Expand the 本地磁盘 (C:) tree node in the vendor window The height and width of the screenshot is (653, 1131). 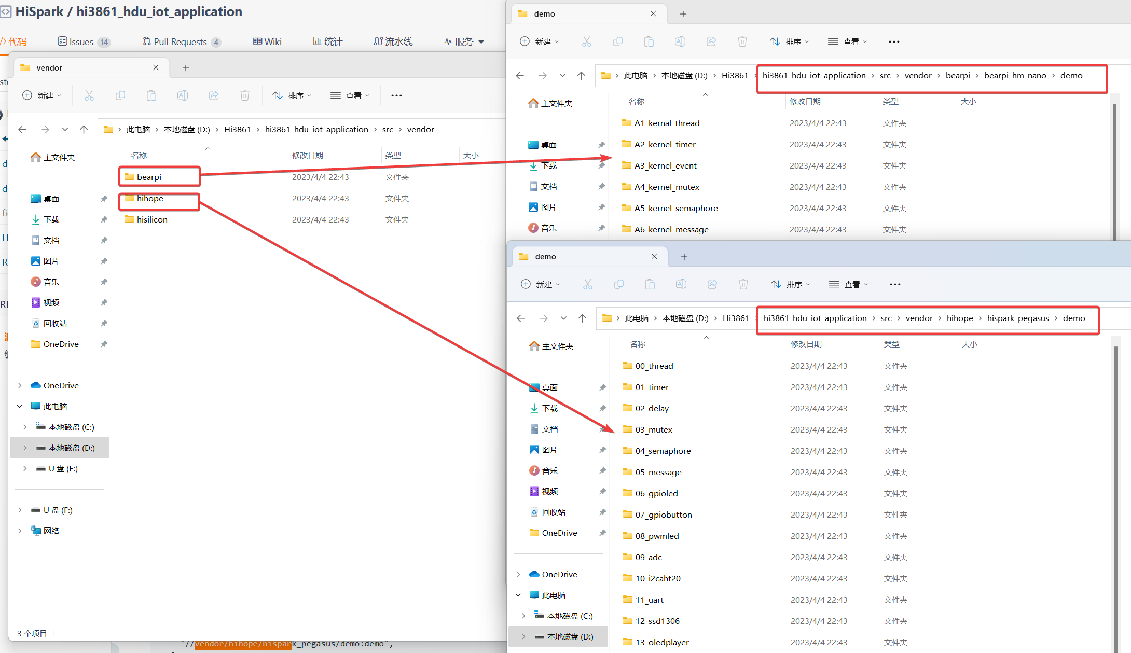25,427
